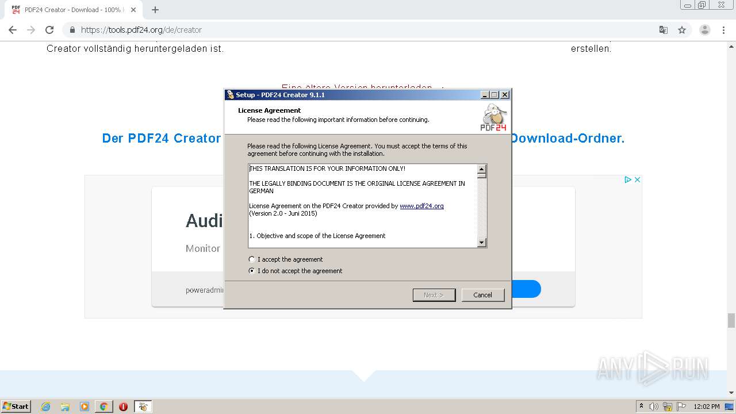Click the browser page vertical scrollbar thumb

pyautogui.click(x=731, y=320)
